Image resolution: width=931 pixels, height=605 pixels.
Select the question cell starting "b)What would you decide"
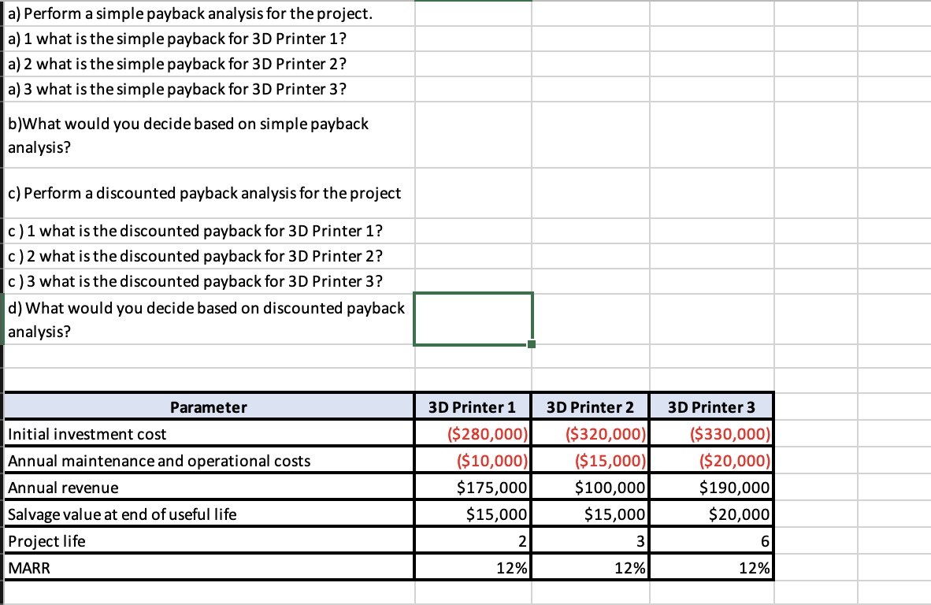coord(208,135)
